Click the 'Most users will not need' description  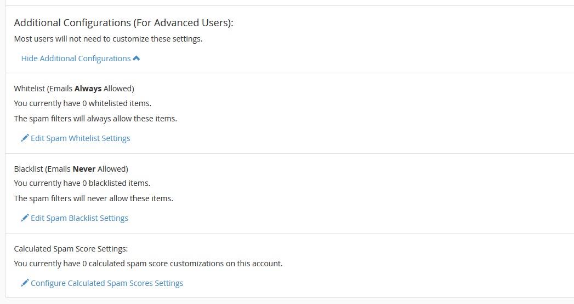[109, 39]
